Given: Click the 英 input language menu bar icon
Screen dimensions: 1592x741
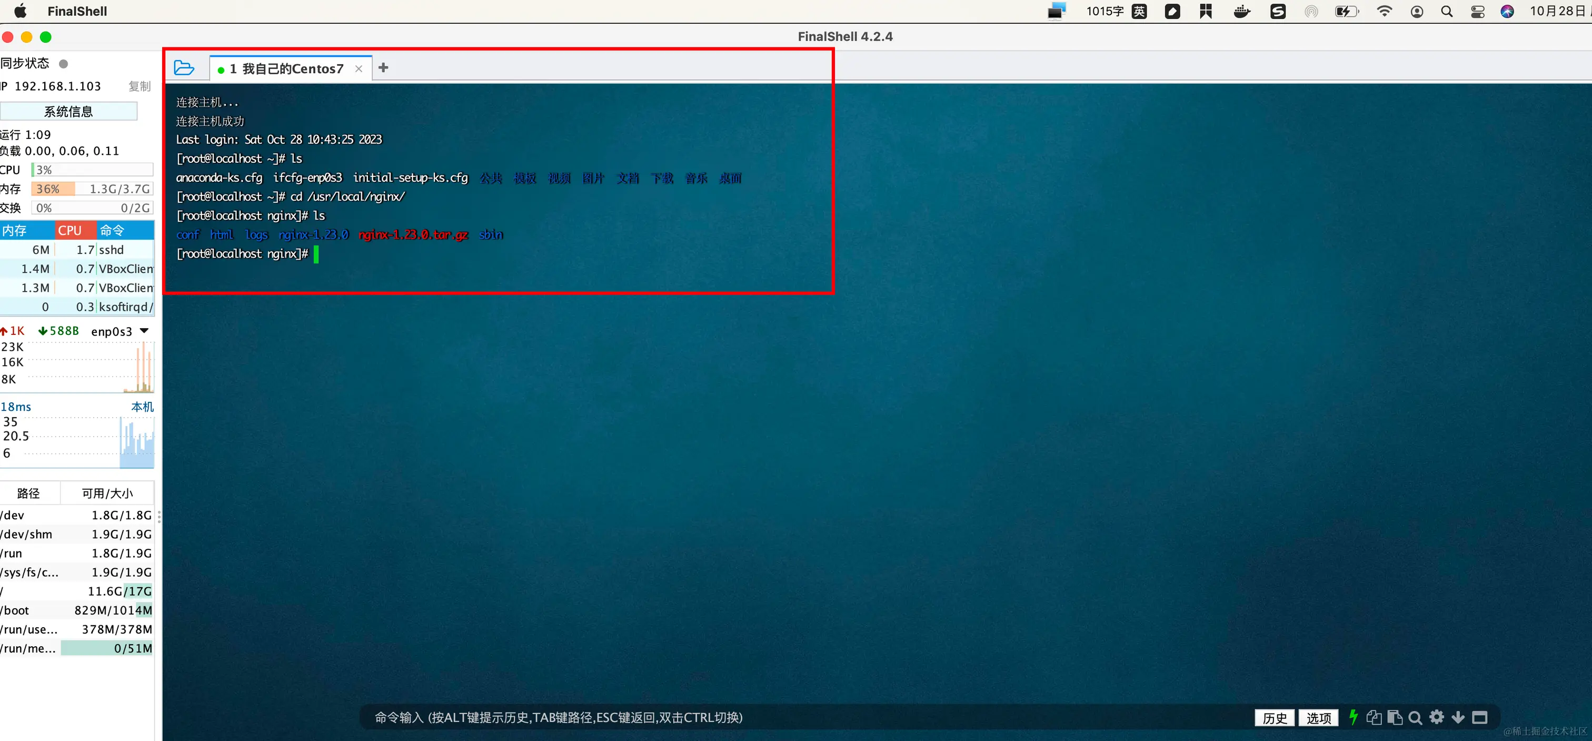Looking at the screenshot, I should (1139, 11).
